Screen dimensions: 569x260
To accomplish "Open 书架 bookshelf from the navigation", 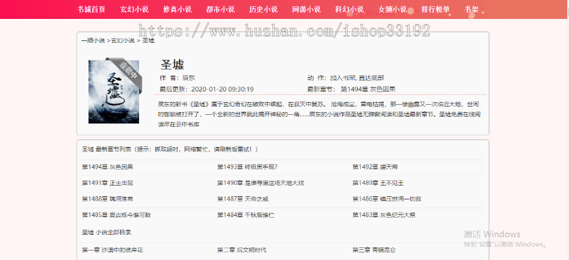I will (x=472, y=9).
